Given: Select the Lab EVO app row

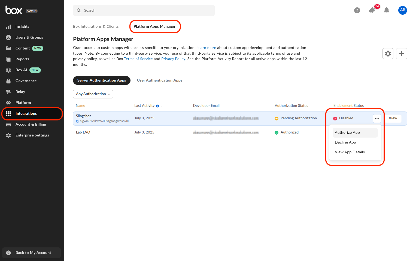Looking at the screenshot, I should coord(240,132).
